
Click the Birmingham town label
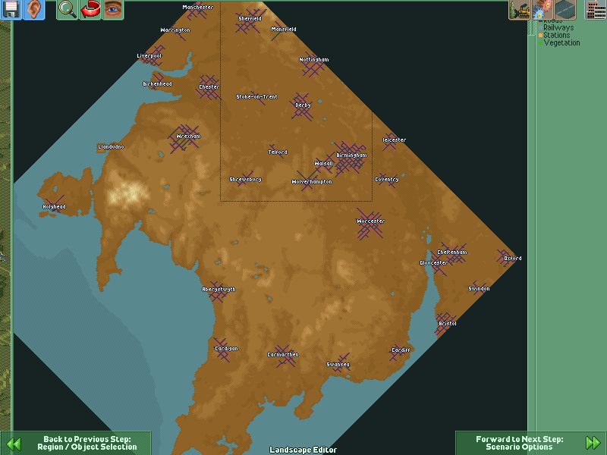pyautogui.click(x=351, y=155)
